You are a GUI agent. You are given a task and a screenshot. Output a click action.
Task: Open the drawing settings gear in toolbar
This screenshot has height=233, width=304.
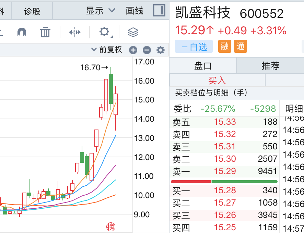(104, 32)
